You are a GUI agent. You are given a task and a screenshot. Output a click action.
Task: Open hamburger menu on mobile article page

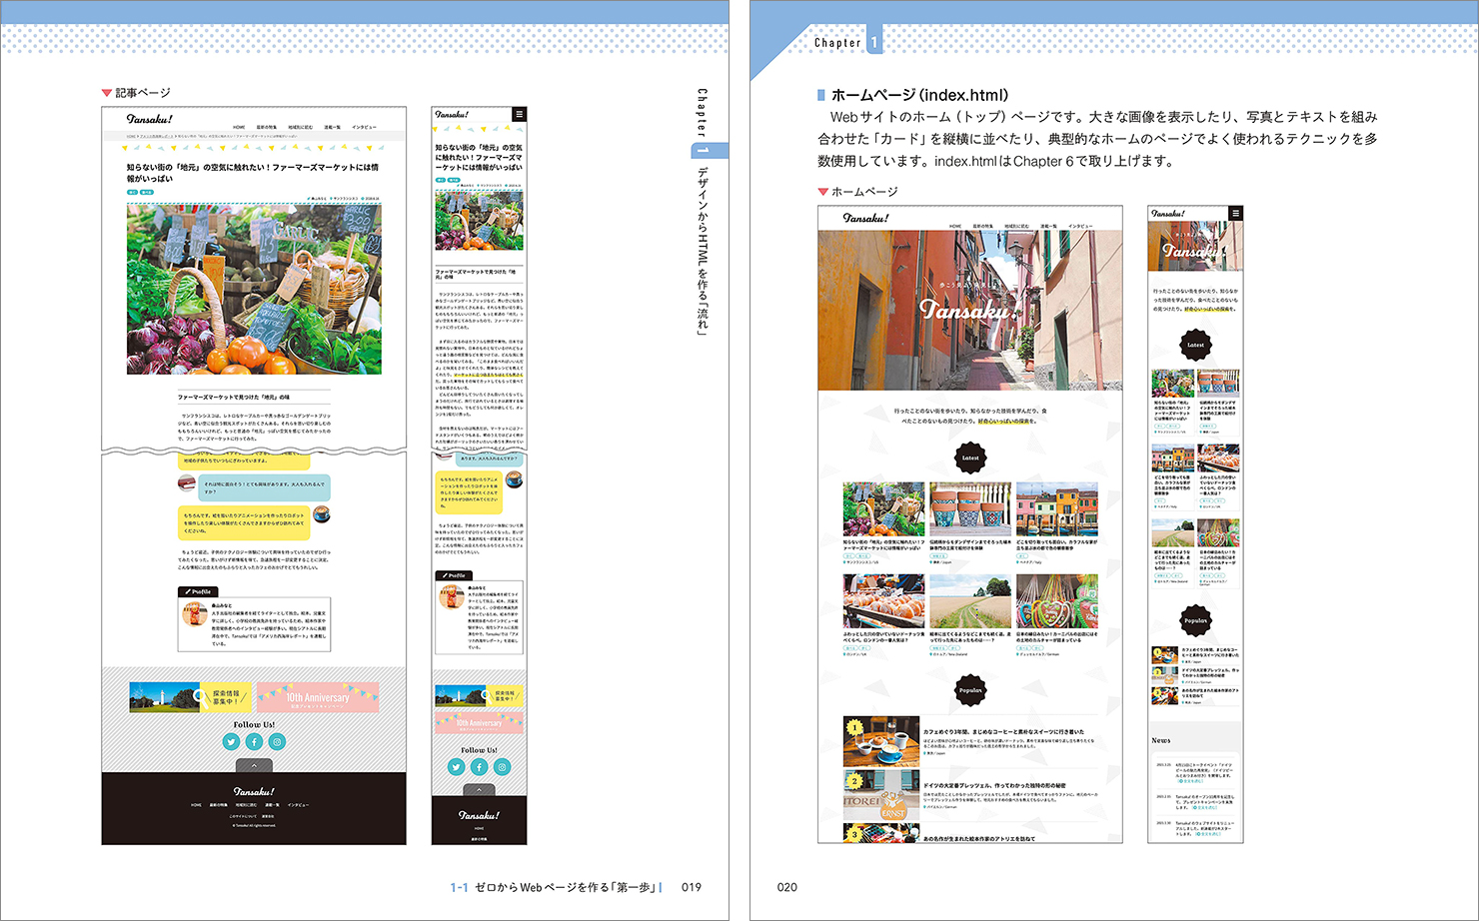(x=519, y=115)
